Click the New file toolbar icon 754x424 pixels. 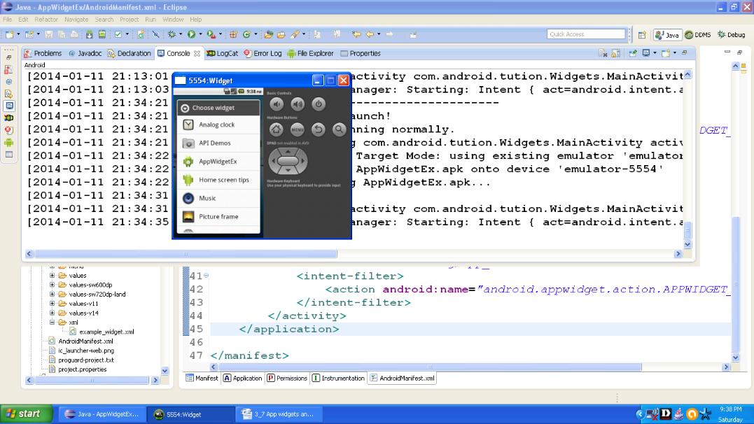tap(9, 34)
